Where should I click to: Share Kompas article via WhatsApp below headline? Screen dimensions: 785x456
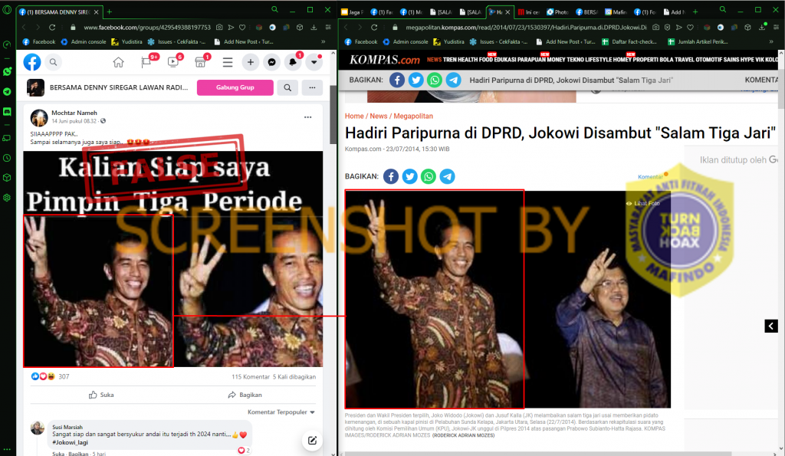coord(429,176)
